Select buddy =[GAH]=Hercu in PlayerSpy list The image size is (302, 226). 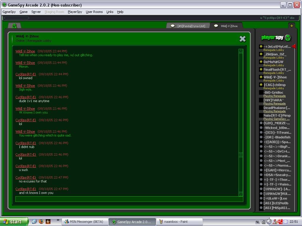277,170
